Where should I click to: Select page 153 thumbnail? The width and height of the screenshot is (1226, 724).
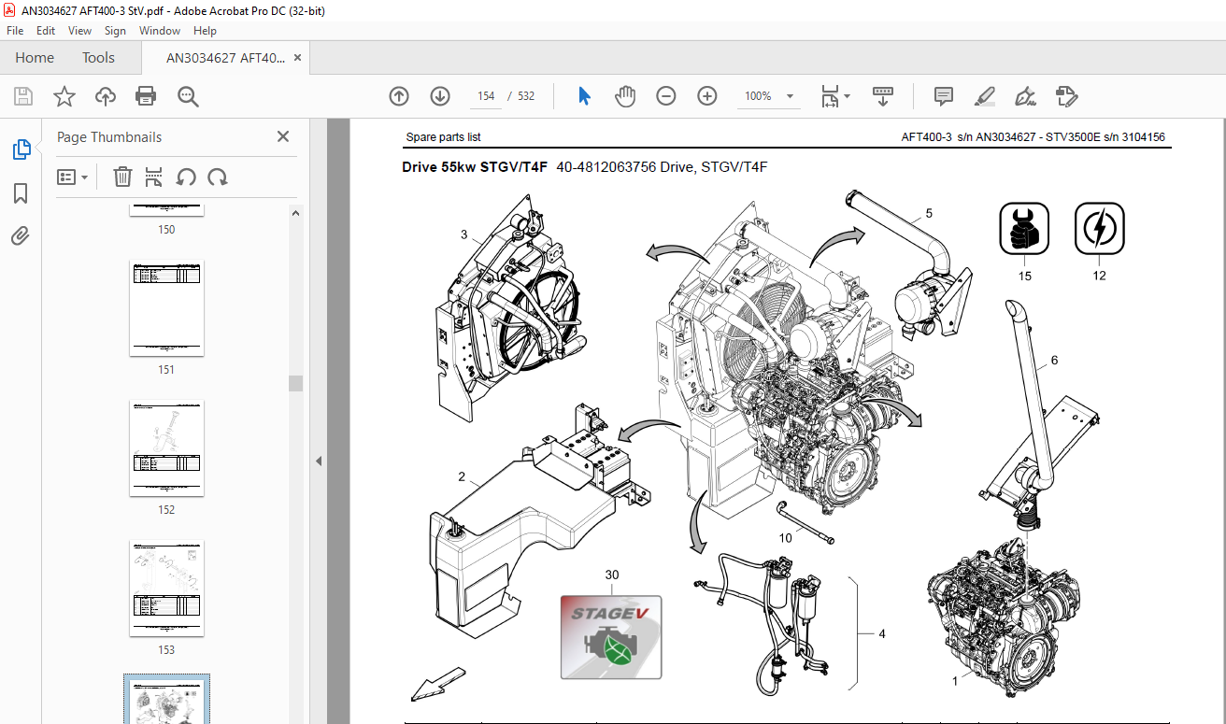(x=166, y=589)
